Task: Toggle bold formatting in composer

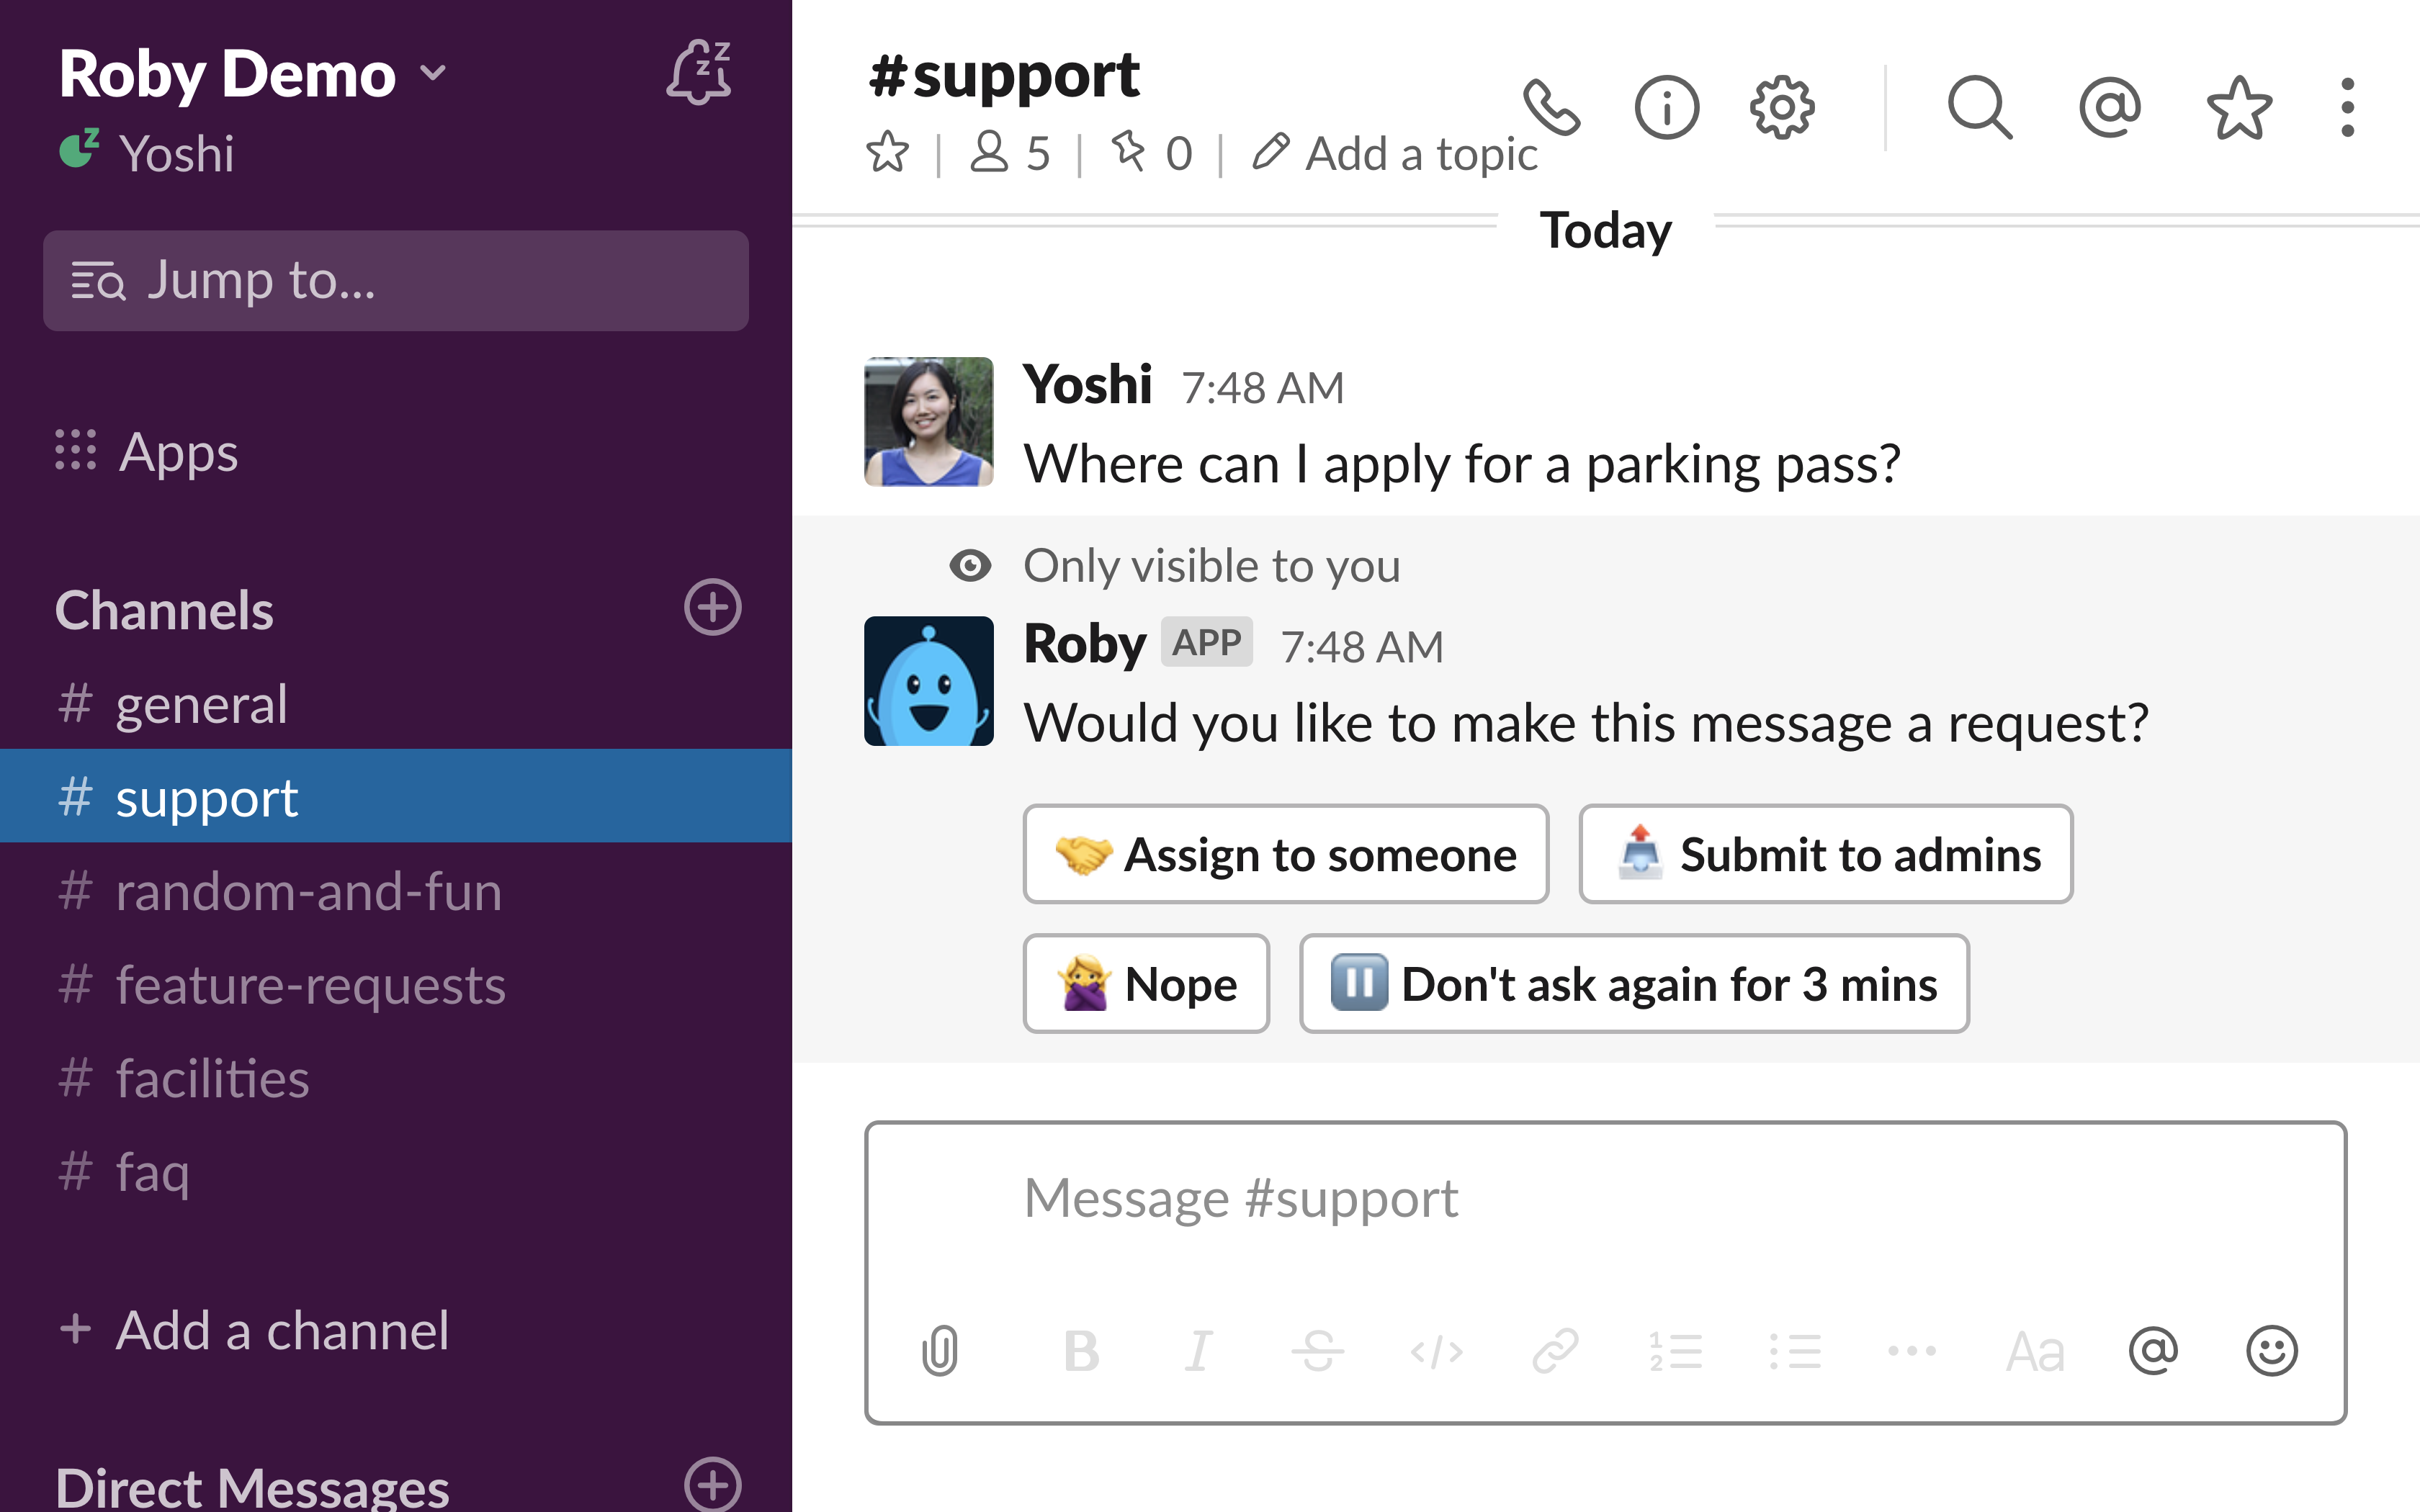Action: coord(1081,1351)
